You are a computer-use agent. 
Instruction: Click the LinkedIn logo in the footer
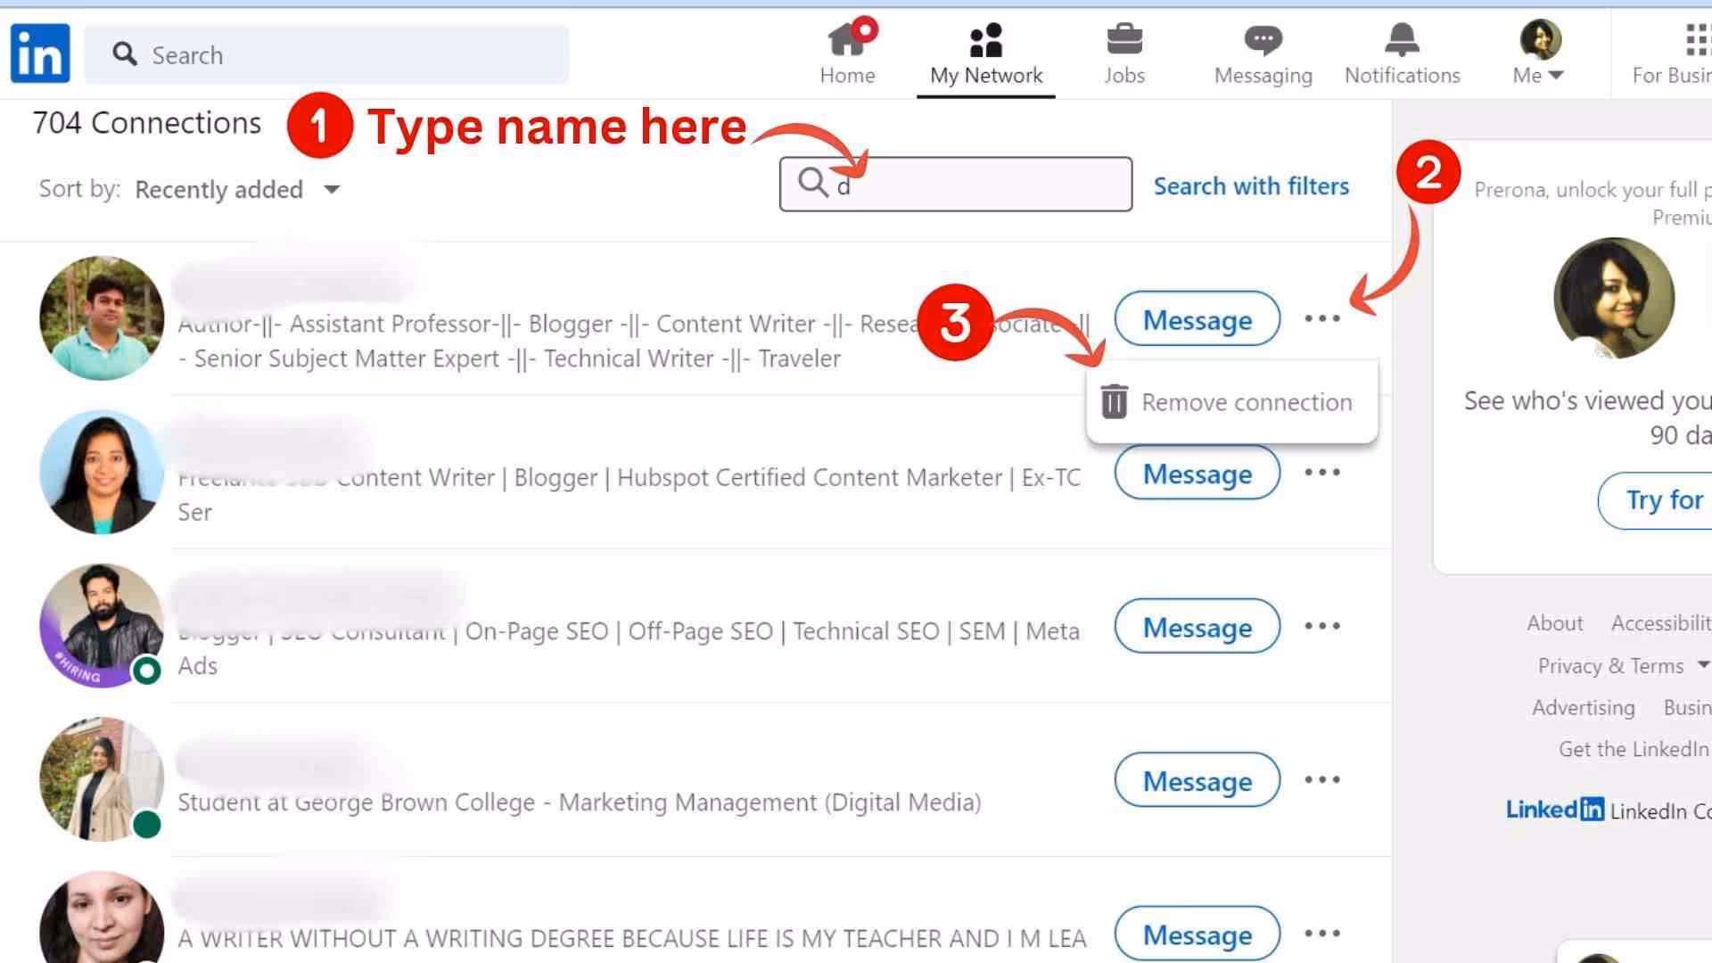(x=1554, y=809)
